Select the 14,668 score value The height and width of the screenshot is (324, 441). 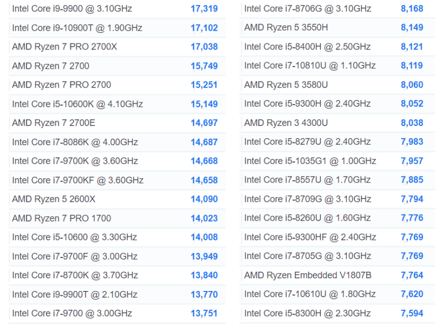click(x=204, y=161)
